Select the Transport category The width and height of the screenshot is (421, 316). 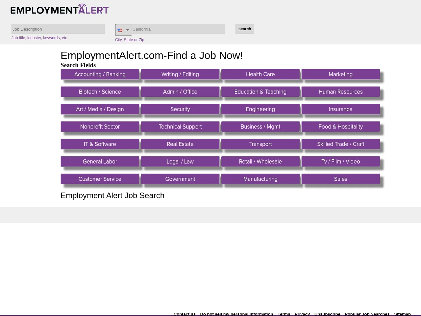pyautogui.click(x=260, y=144)
